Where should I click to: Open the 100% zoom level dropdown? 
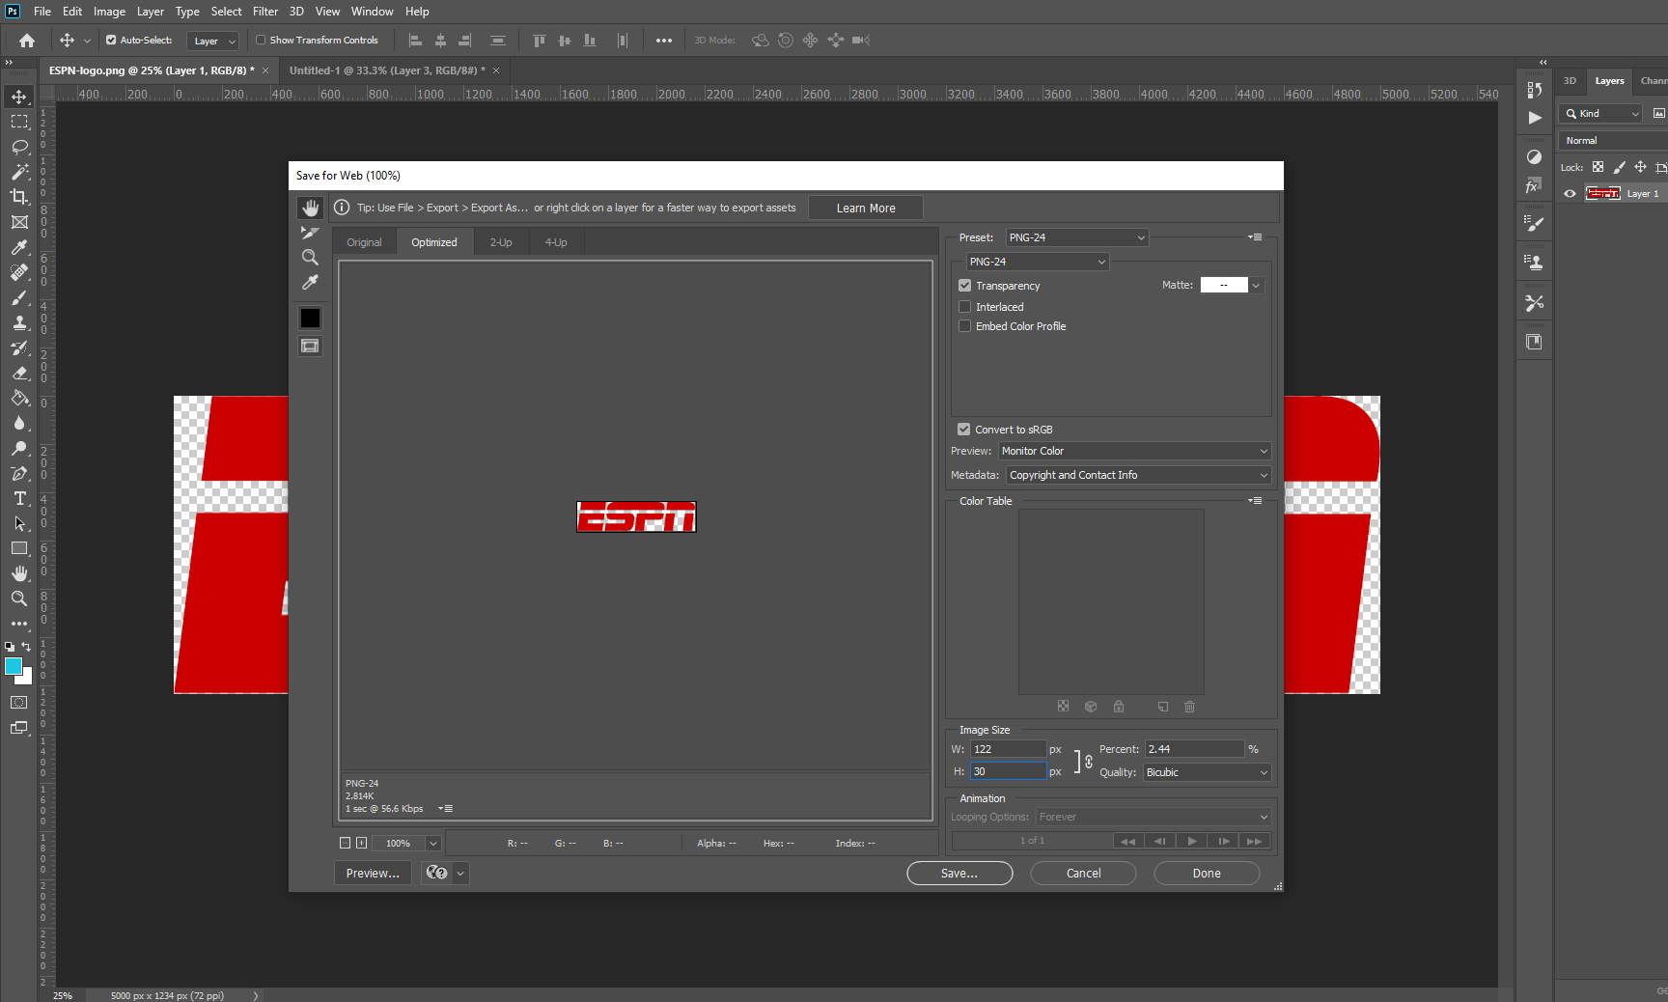[x=433, y=844]
